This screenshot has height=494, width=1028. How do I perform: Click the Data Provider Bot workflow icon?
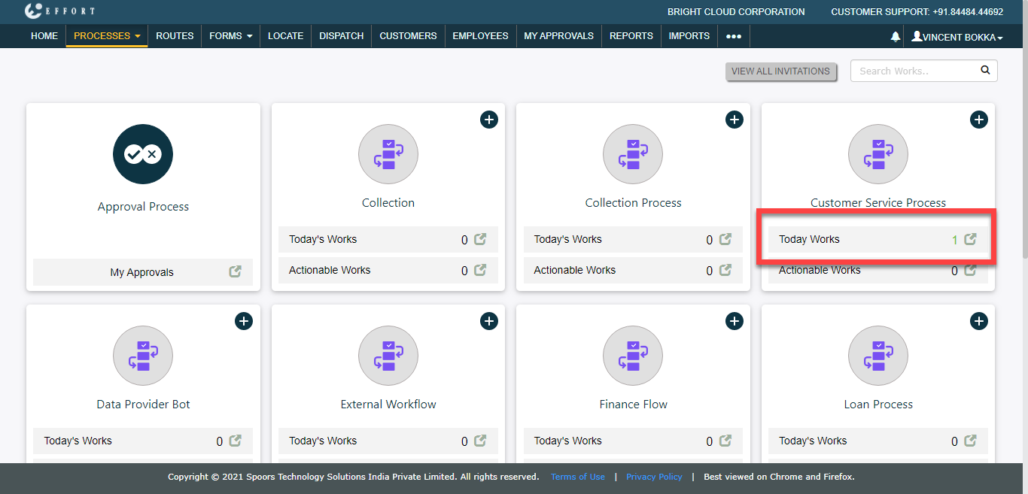(143, 356)
